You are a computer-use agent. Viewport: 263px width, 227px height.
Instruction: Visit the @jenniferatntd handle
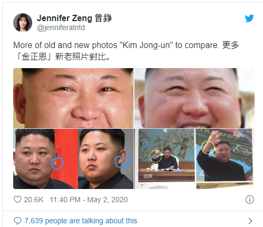[61, 27]
